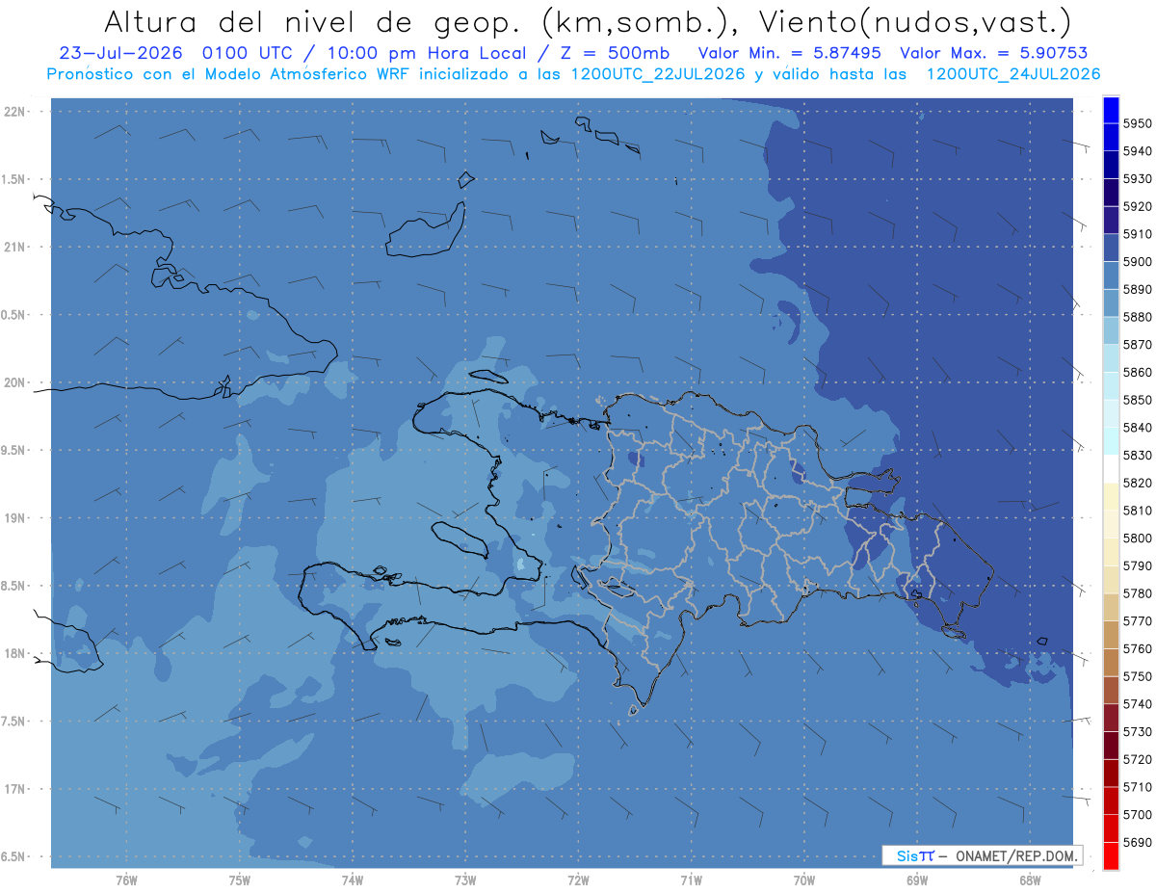Click the '5900' color scale value
Screen dimensions: 1156x893
1138,262
